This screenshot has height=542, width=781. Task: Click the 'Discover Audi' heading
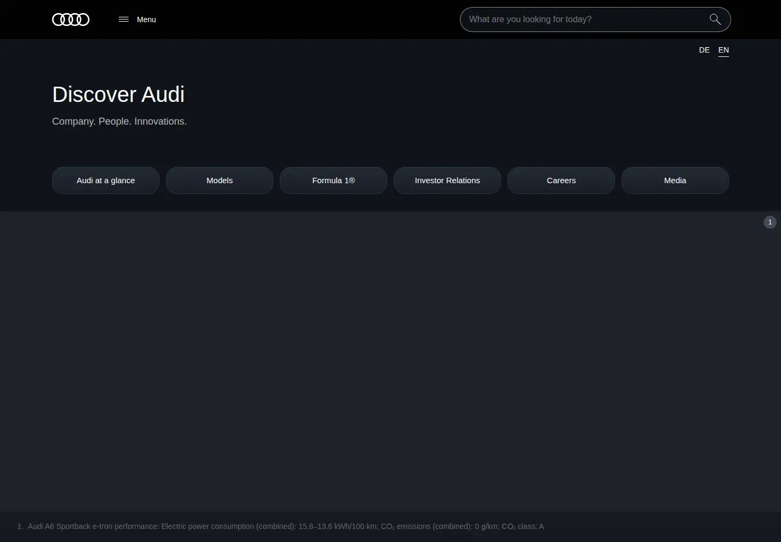pos(118,94)
